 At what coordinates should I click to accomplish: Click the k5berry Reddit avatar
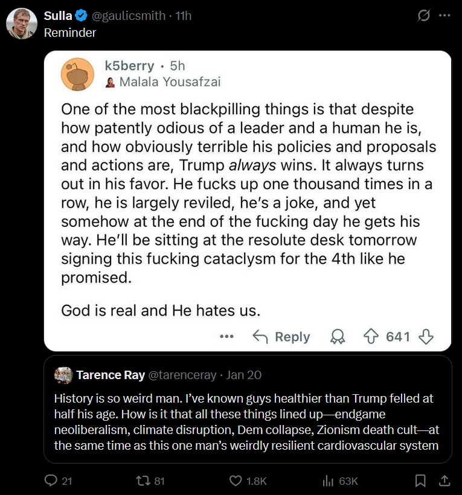pyautogui.click(x=78, y=74)
